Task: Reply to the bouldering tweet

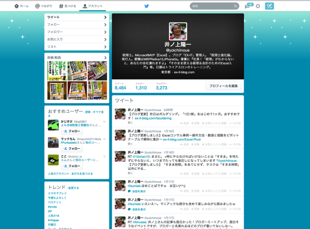Action: (185, 123)
